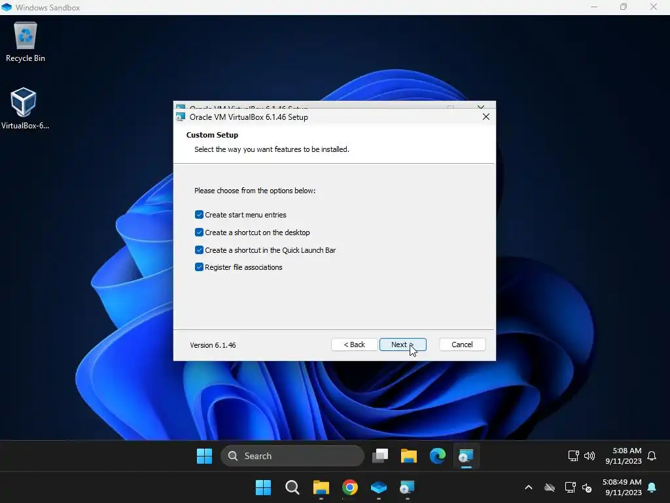Switch to Windows Sandbox host taskbar icon
This screenshot has width=670, height=503.
click(x=379, y=487)
